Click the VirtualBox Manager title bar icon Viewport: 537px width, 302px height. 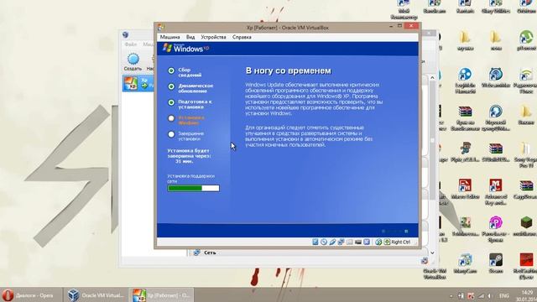click(x=125, y=34)
